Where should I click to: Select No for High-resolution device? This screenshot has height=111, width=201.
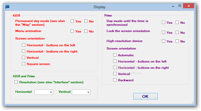(177, 41)
